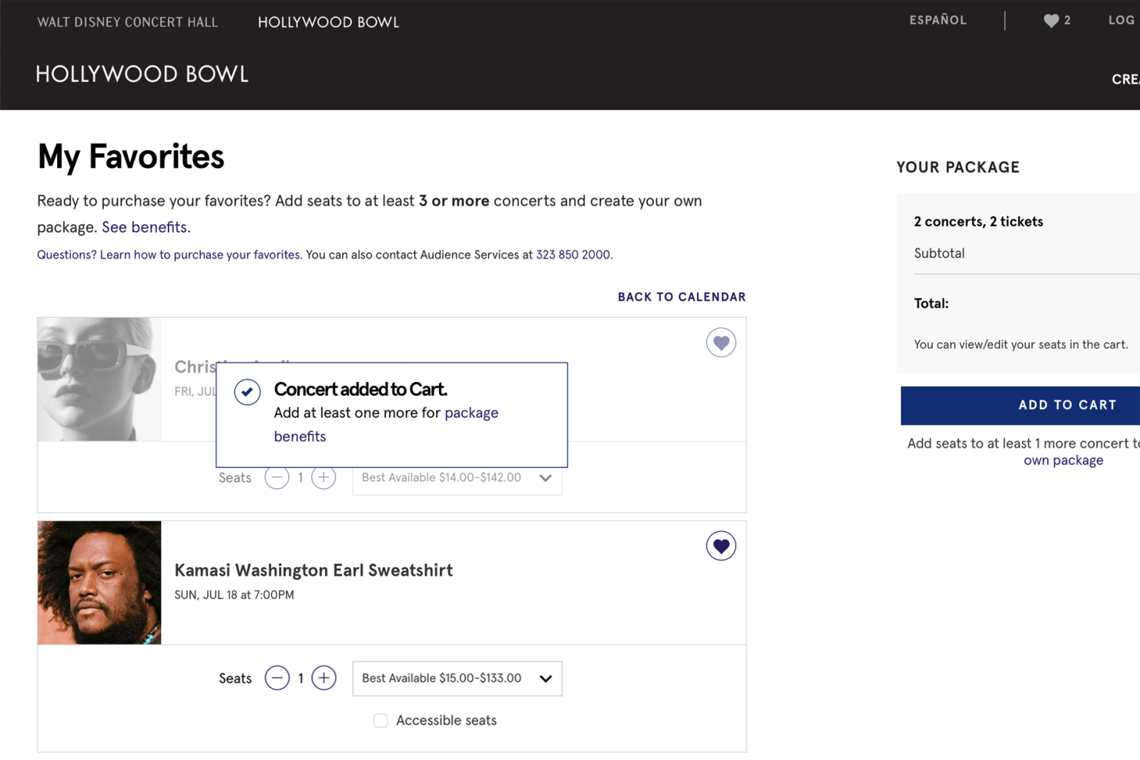Switch language to Español
The height and width of the screenshot is (760, 1140).
(x=937, y=21)
